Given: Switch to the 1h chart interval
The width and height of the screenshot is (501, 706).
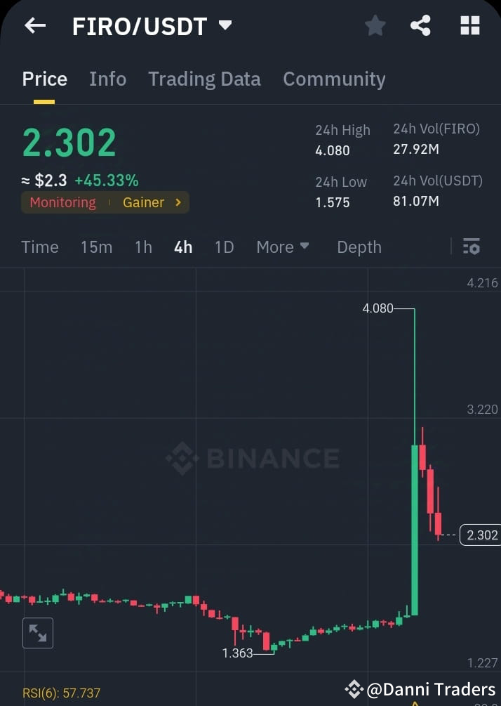Looking at the screenshot, I should pyautogui.click(x=143, y=247).
